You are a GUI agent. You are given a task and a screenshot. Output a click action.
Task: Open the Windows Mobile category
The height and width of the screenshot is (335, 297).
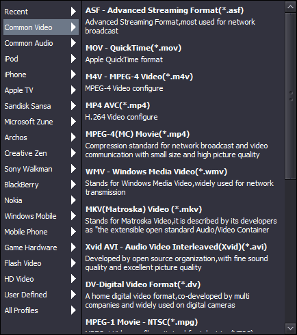click(41, 216)
